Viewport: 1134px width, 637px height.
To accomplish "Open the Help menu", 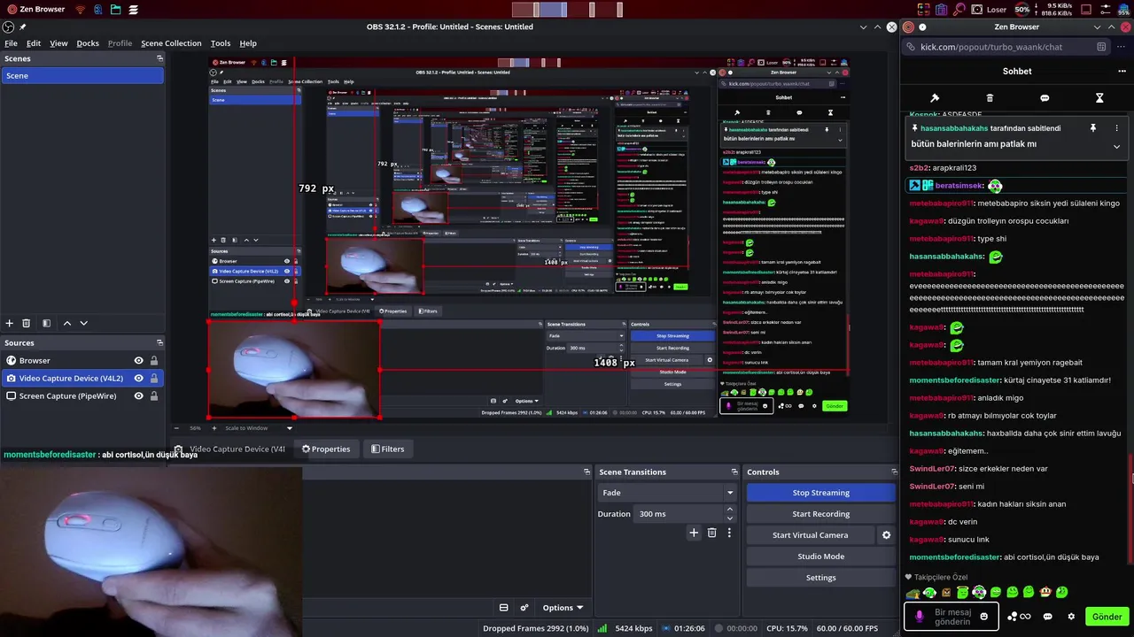I will [x=248, y=43].
